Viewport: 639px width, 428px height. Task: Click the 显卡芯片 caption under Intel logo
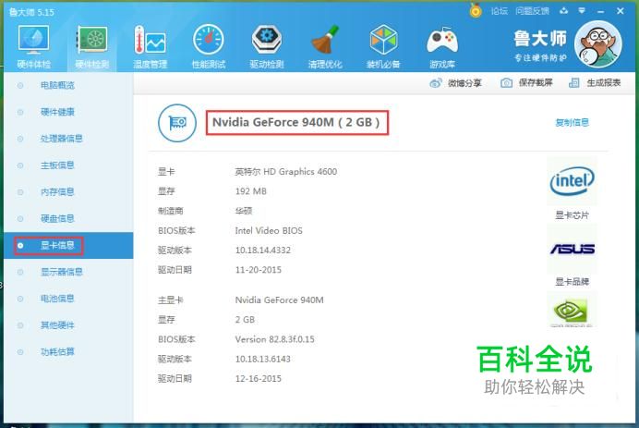572,215
